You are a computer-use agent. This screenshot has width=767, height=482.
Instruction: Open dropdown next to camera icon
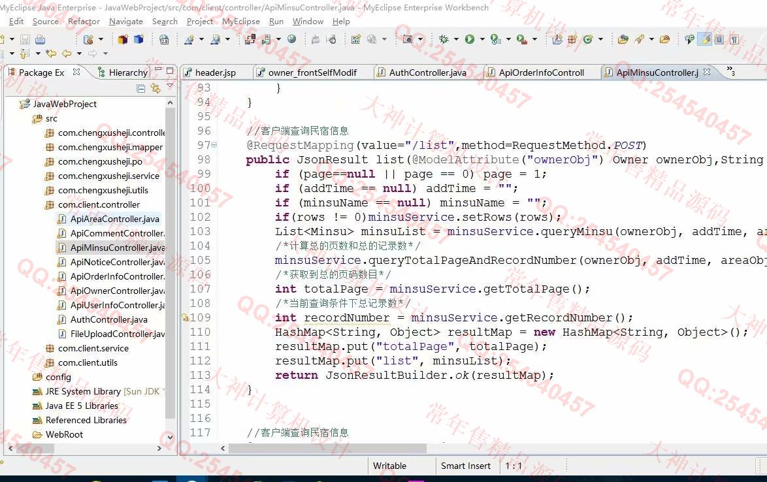pyautogui.click(x=420, y=40)
